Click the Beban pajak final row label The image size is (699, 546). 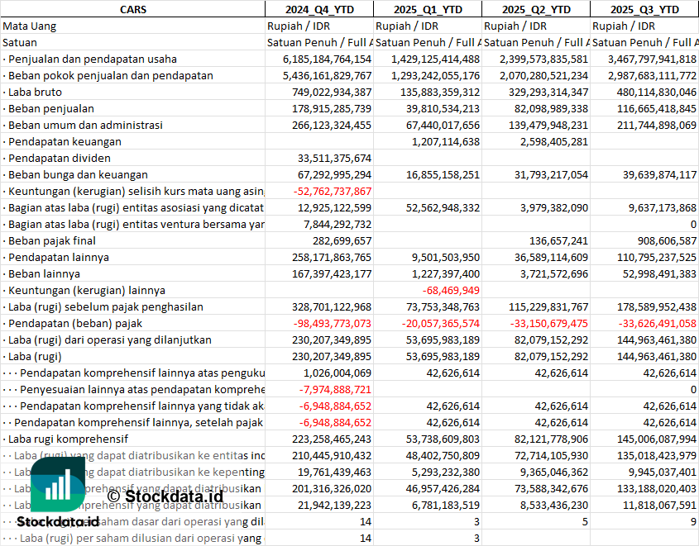pyautogui.click(x=52, y=240)
